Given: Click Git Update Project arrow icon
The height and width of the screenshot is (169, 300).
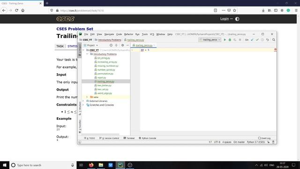Looking at the screenshot, I should tap(252, 40).
